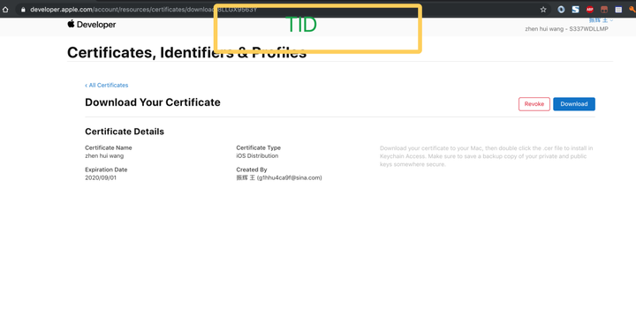Bookmark this page with the star icon
Screen dimensions: 636x324
pyautogui.click(x=543, y=10)
